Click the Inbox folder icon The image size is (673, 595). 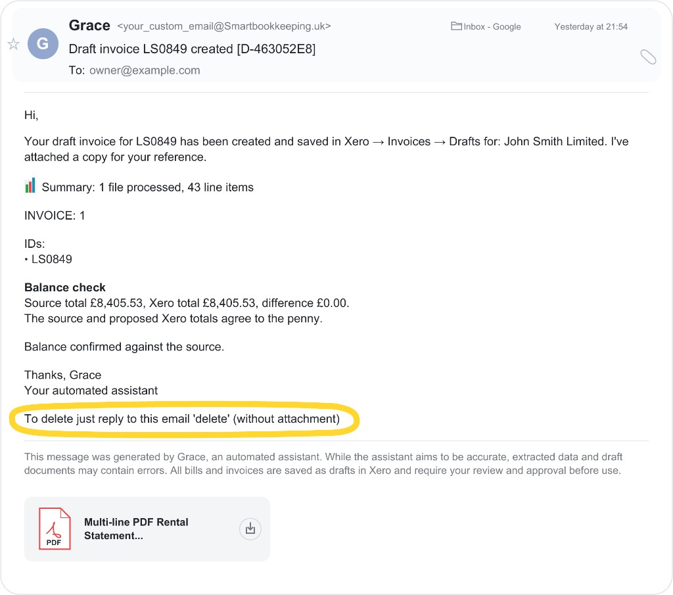pos(456,26)
